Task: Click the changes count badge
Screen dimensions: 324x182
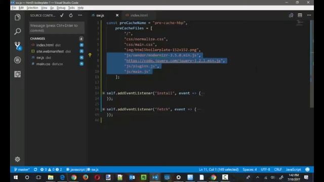Action: [x=81, y=38]
